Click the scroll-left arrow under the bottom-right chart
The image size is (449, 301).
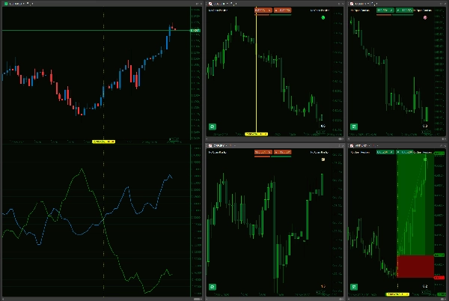click(x=349, y=299)
